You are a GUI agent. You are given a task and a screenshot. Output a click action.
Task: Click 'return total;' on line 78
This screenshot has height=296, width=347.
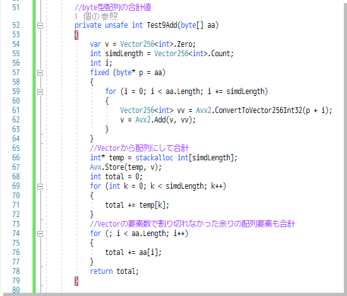click(114, 271)
